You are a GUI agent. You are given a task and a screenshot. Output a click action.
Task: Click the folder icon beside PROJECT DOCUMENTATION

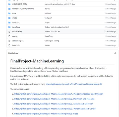coord(10,9)
